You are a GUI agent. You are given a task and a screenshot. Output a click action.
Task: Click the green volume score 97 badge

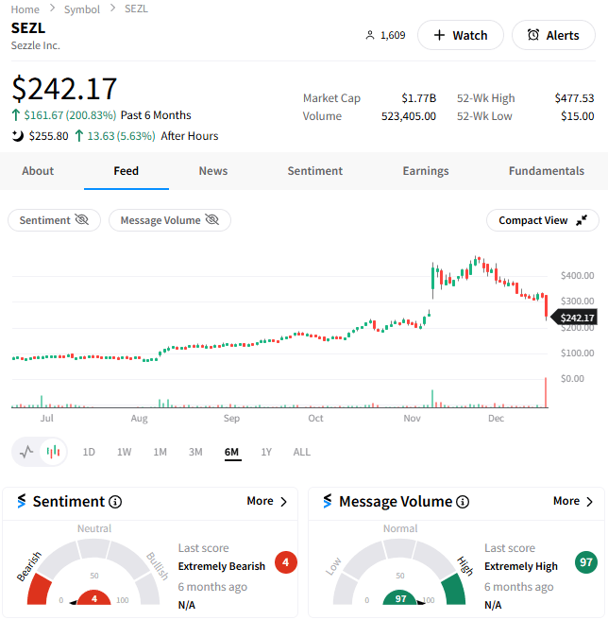click(586, 561)
